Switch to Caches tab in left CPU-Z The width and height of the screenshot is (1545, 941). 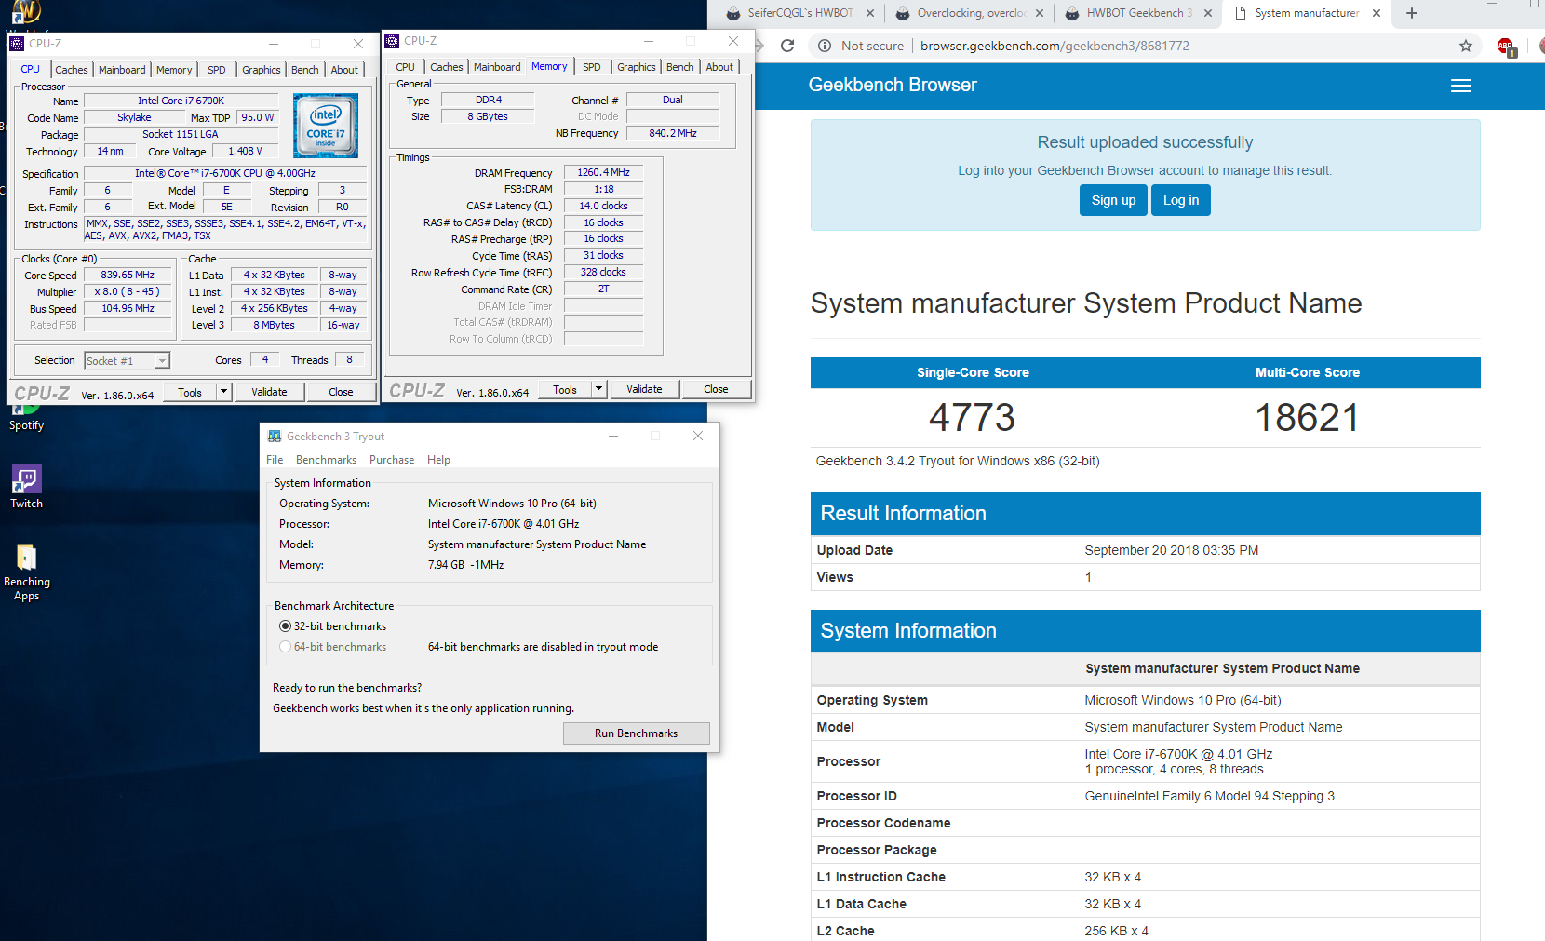pos(72,70)
